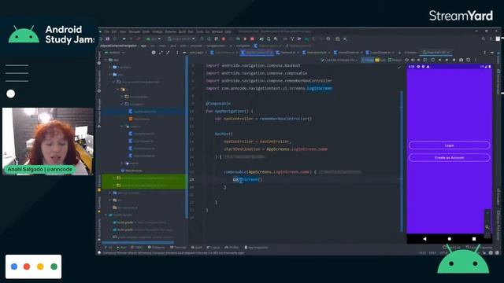Open the Navigate menu
Screen dimensions: 504x283
[x=135, y=31]
